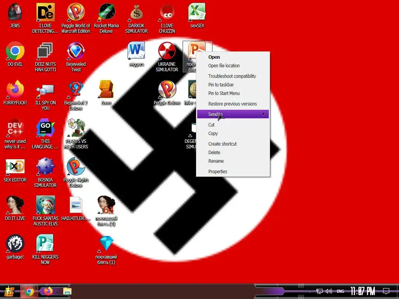
Task: Choose Rename from the context menu
Action: [x=233, y=161]
